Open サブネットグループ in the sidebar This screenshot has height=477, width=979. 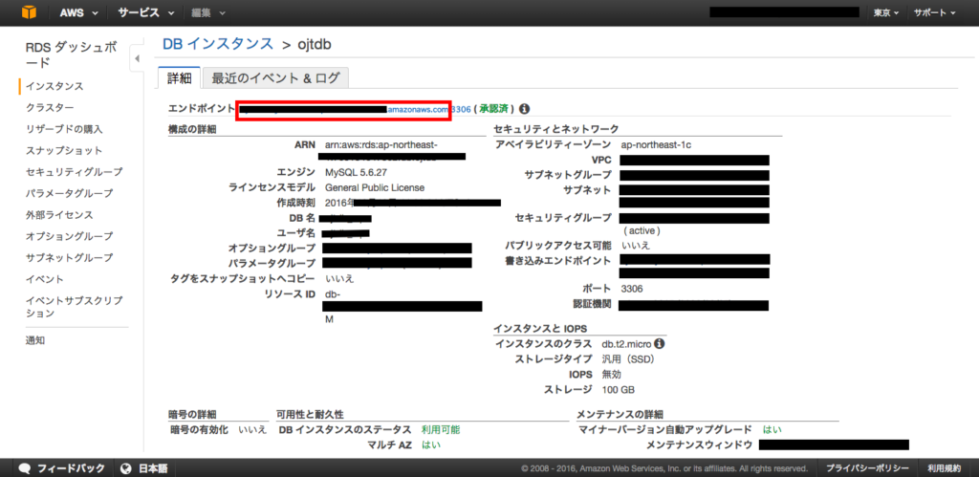coord(69,257)
